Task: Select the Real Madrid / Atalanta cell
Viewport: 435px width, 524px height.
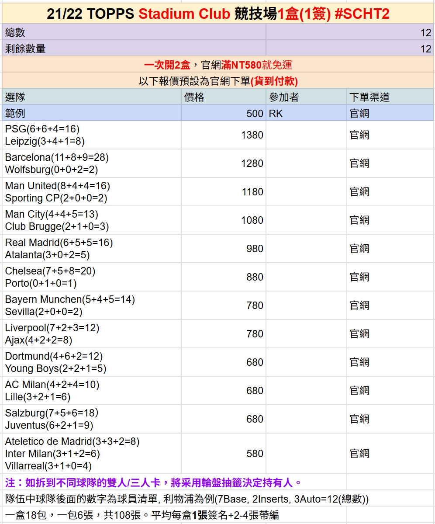Action: click(91, 249)
